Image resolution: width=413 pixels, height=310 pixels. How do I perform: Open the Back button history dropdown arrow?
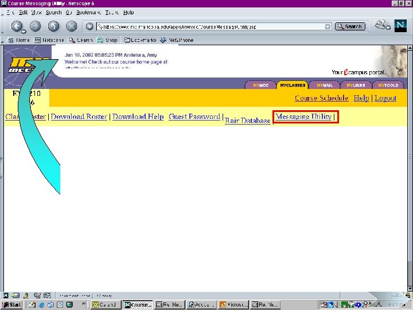click(x=24, y=32)
